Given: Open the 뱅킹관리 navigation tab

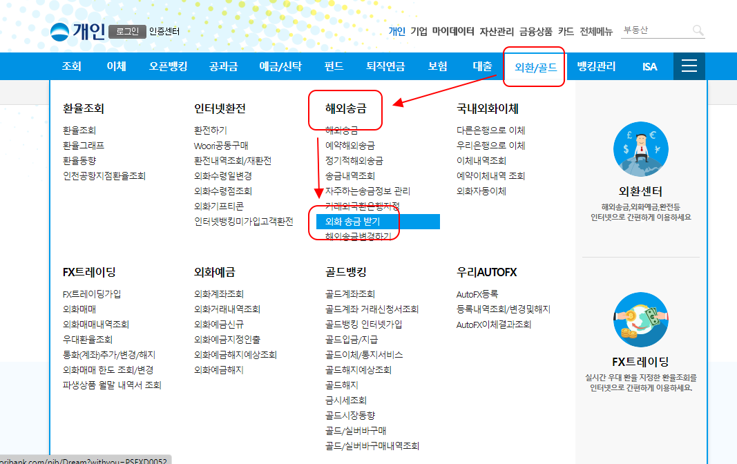Looking at the screenshot, I should tap(596, 66).
